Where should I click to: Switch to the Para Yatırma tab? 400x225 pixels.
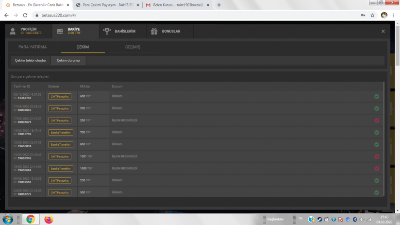tap(33, 47)
